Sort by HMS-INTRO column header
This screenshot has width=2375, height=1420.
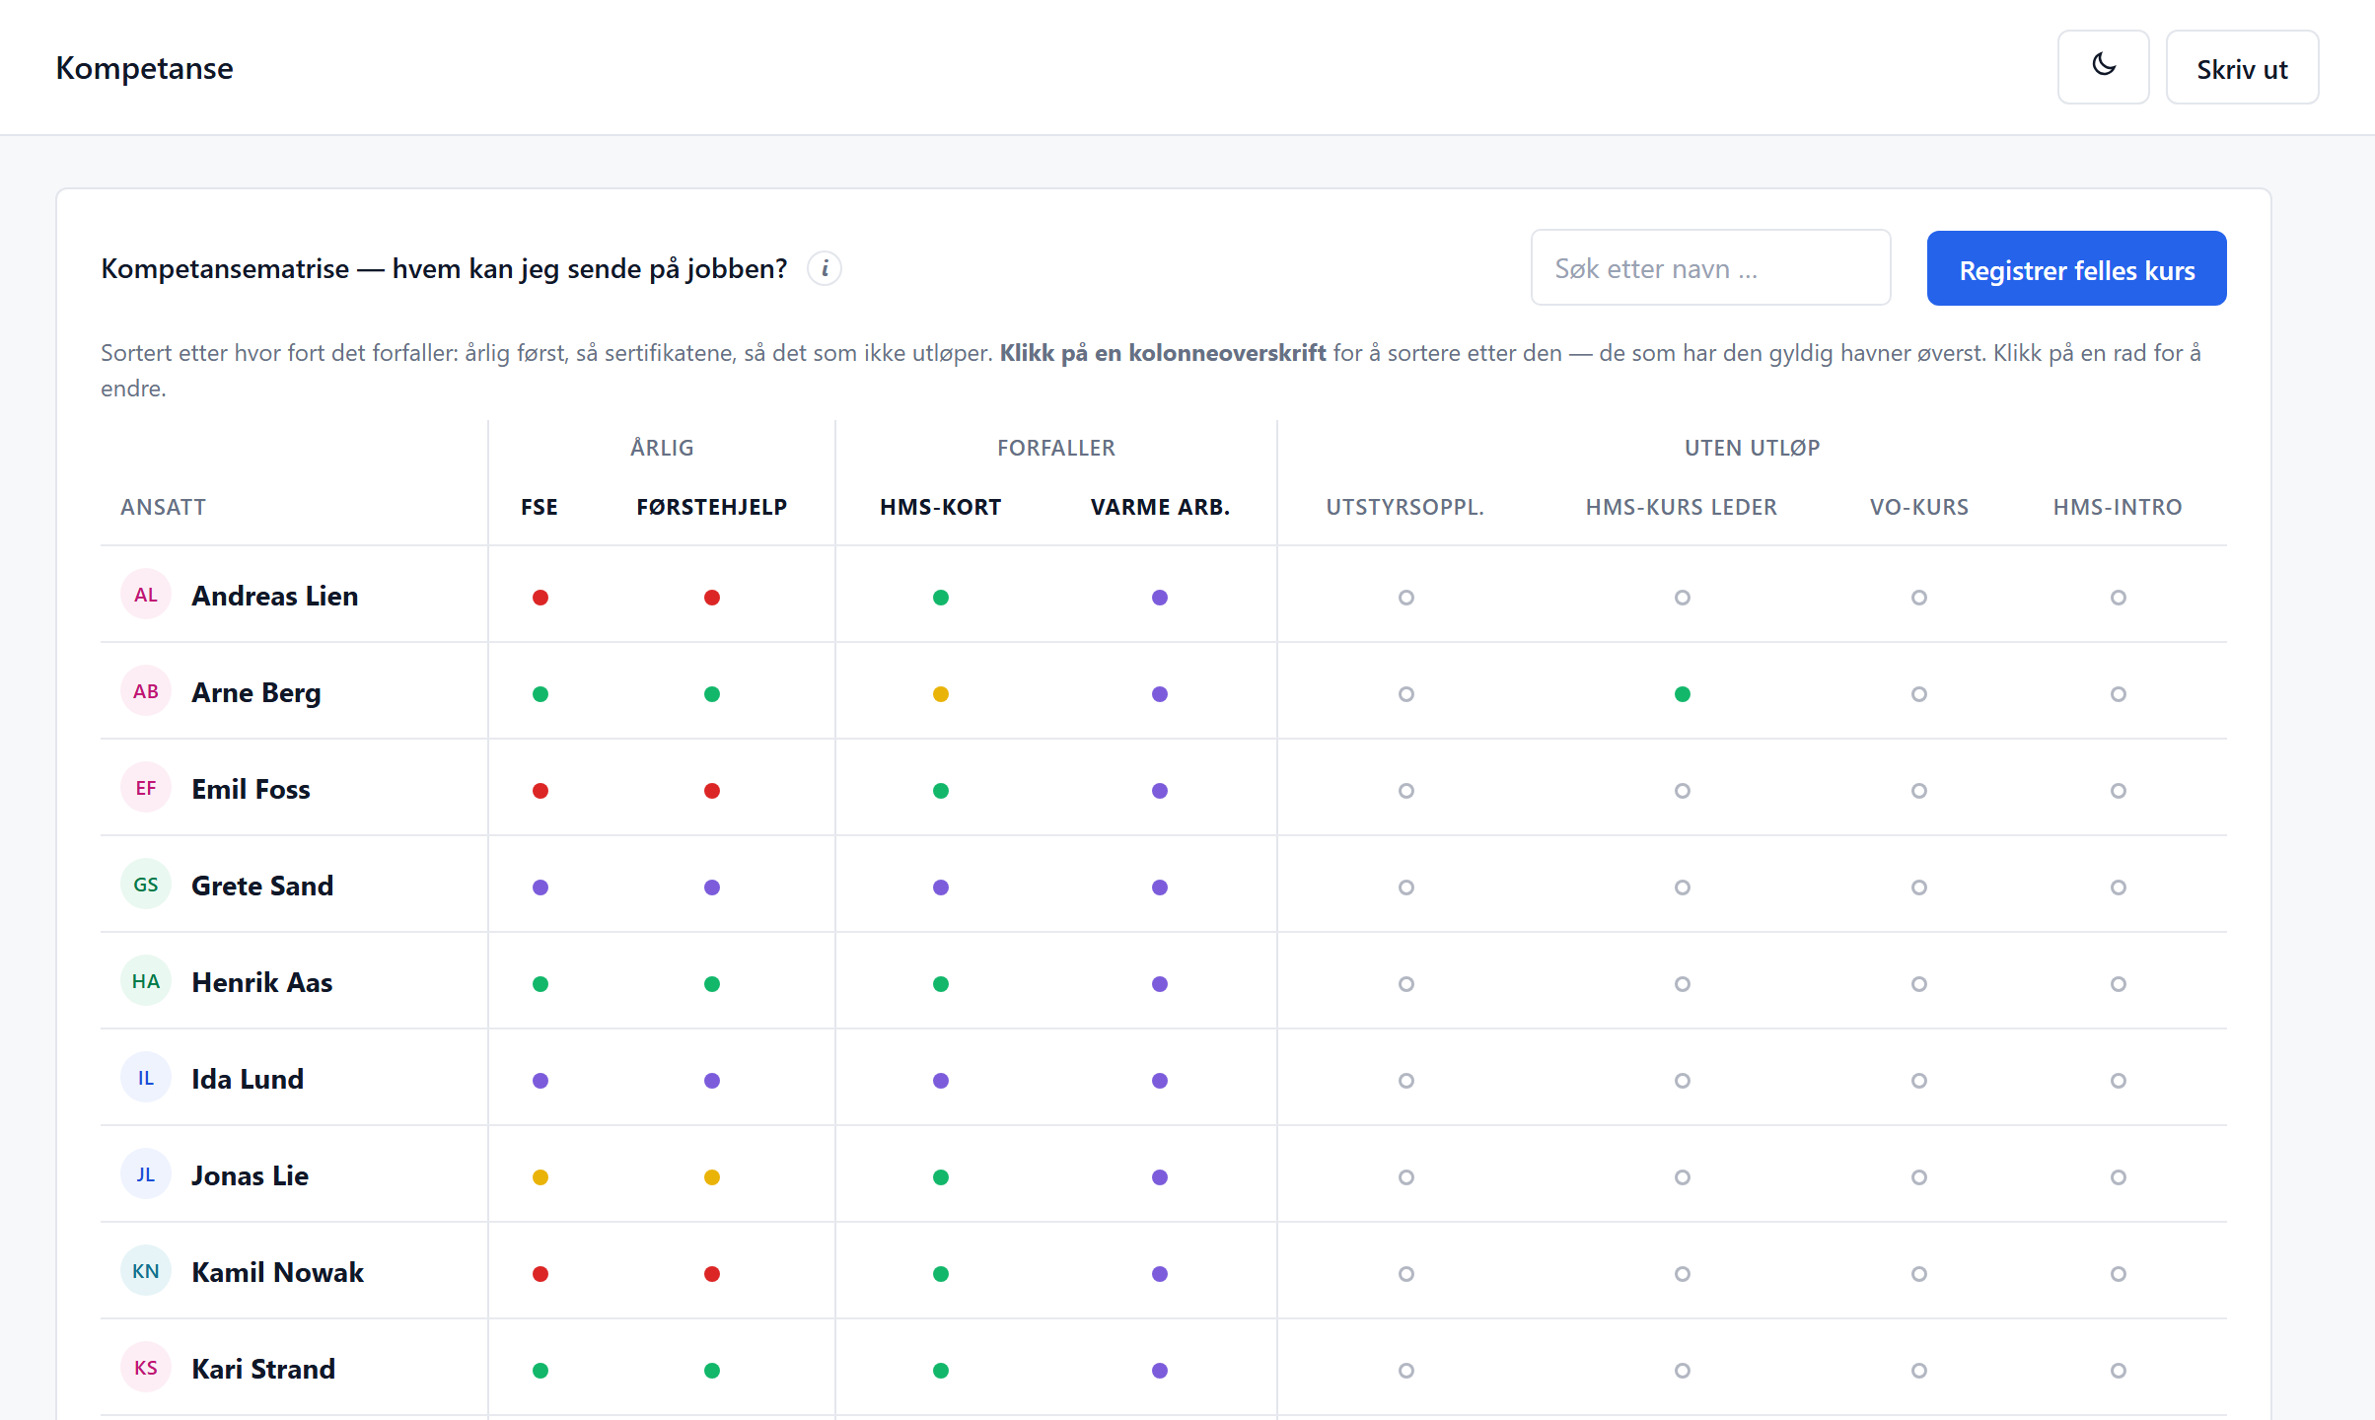2118,507
